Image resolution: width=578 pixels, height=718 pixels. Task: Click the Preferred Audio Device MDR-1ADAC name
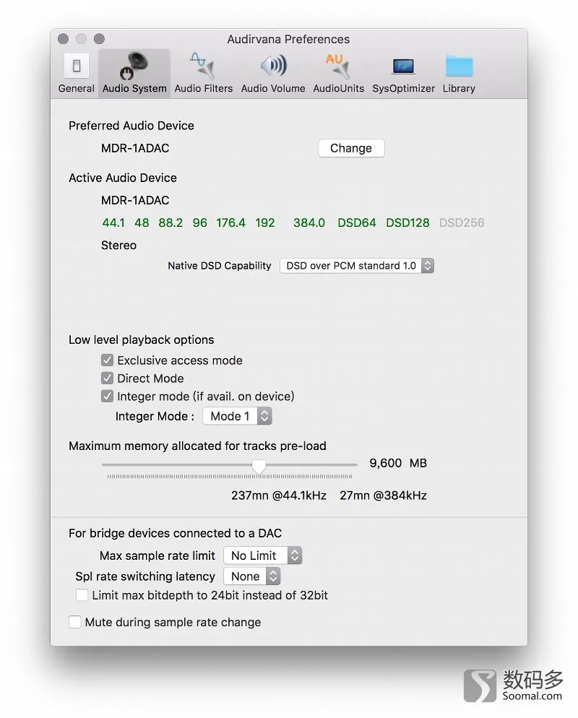[x=135, y=148]
